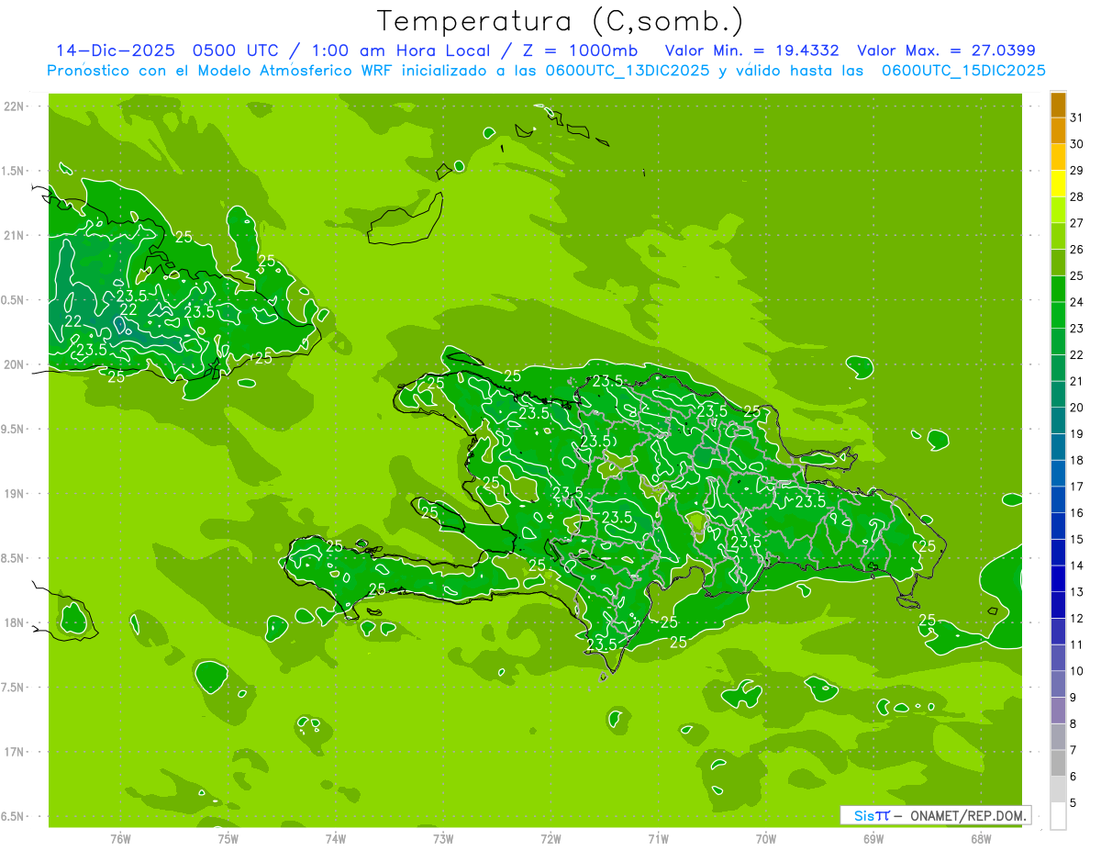Pick the teal swatch between 19 and 20
The width and height of the screenshot is (1101, 851).
(1059, 420)
